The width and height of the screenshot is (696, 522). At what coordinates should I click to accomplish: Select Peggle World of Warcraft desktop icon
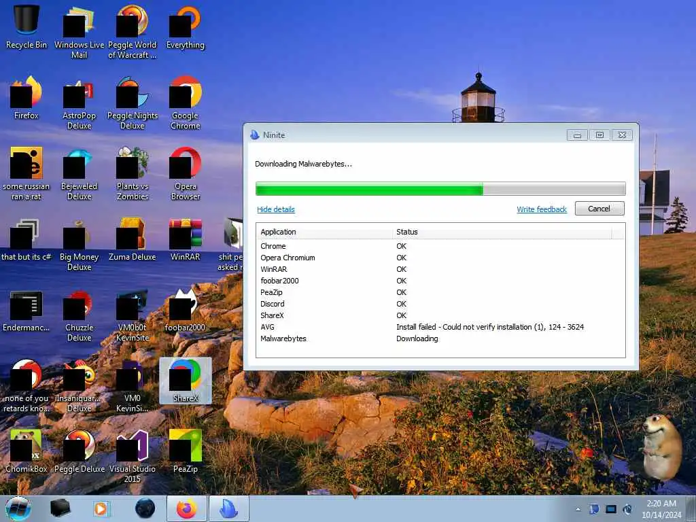pos(133,32)
